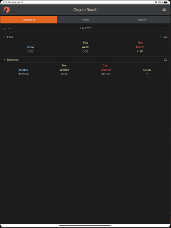This screenshot has width=171, height=228.
Task: Tap the battery indicator icon
Action: click(x=166, y=2)
